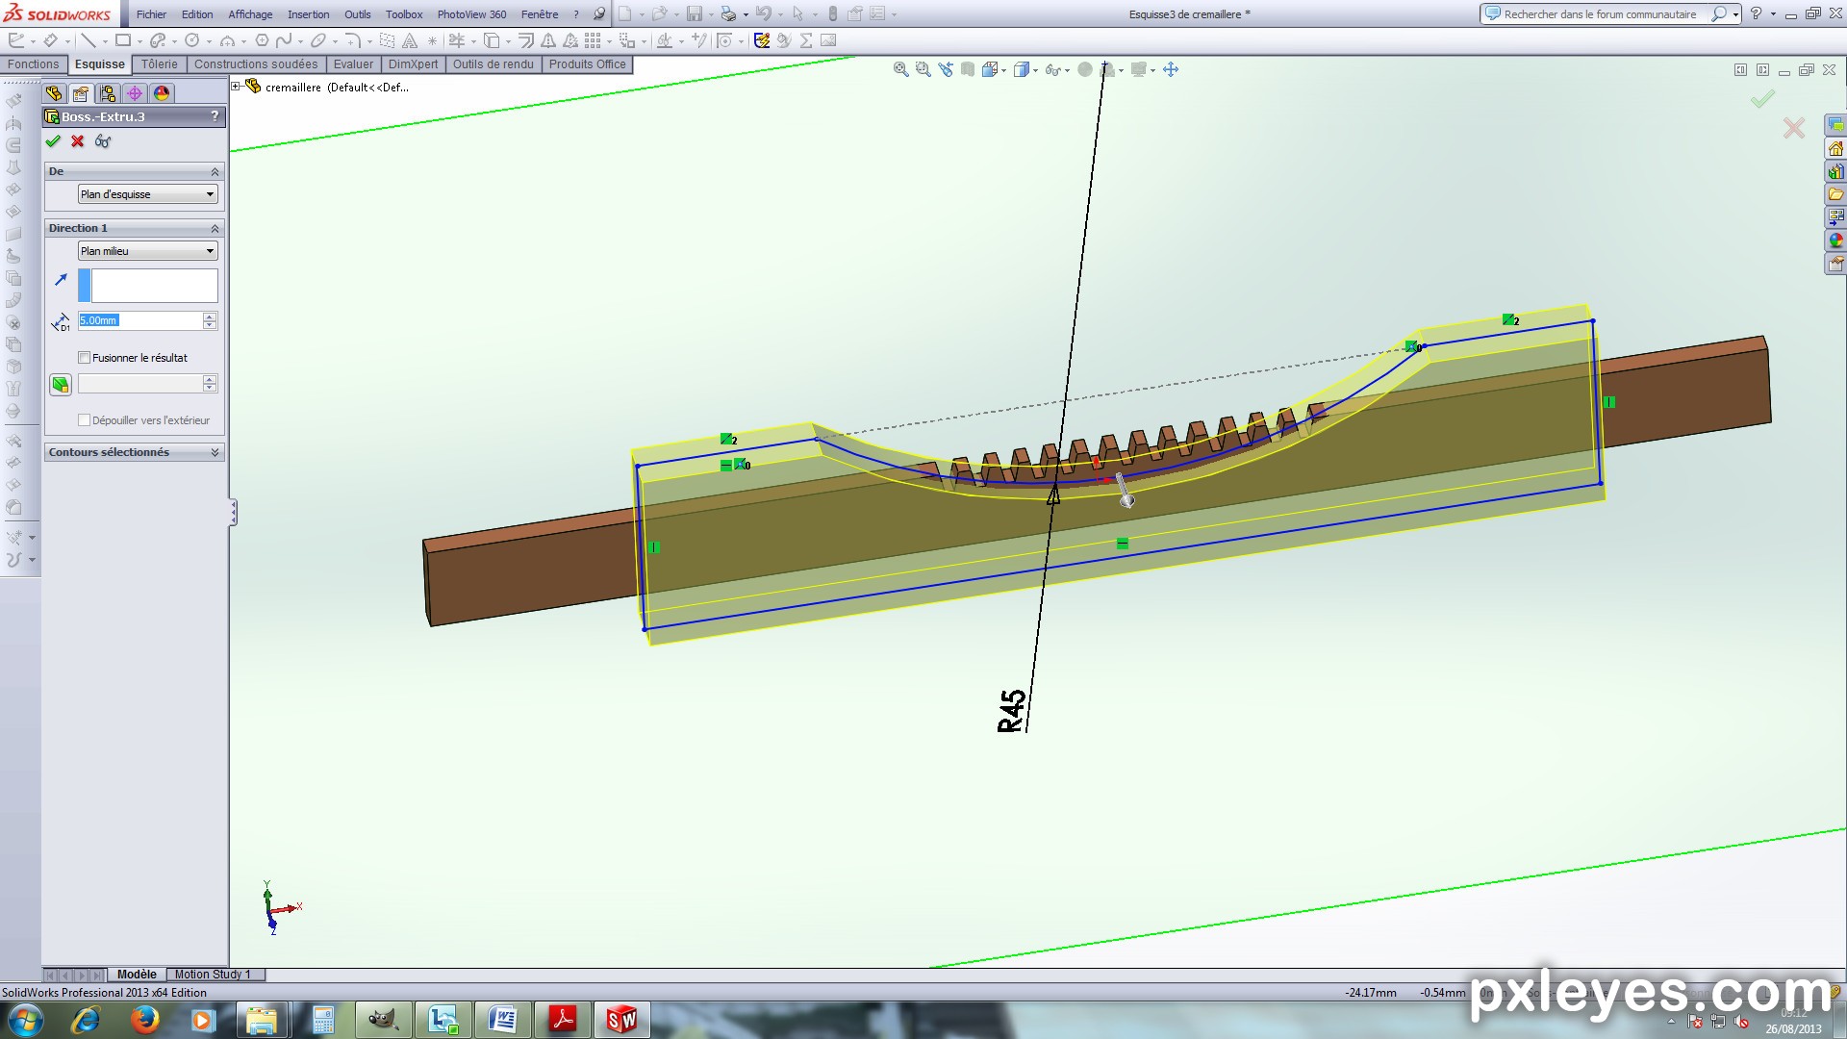Collapse the De section
The width and height of the screenshot is (1847, 1039).
point(215,171)
